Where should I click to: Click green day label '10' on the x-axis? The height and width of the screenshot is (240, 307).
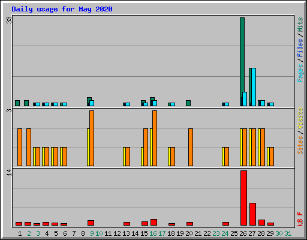[99, 233]
